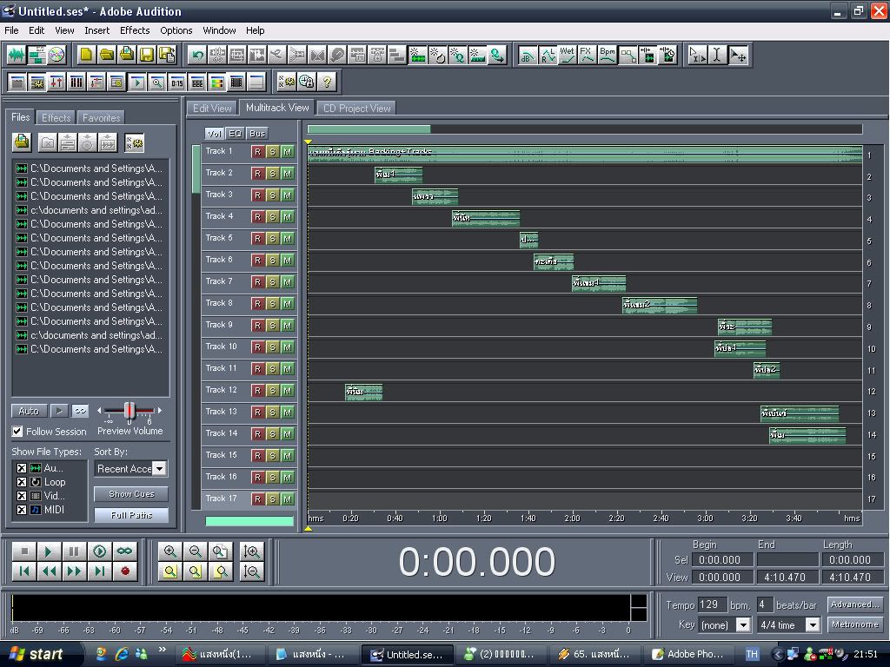Click the CD Project View disc icon
This screenshot has width=890, height=667.
pyautogui.click(x=56, y=55)
